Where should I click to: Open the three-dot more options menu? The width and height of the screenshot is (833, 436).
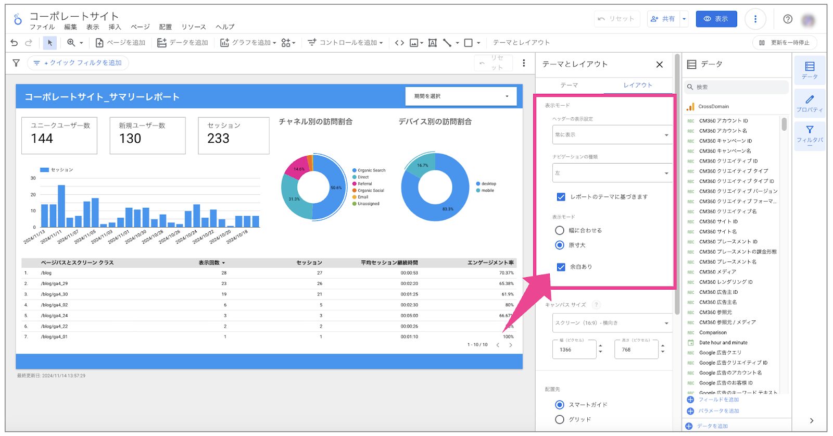point(755,19)
